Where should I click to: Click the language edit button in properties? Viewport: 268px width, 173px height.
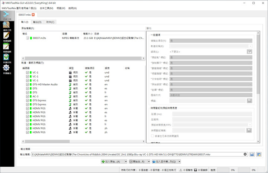tap(249, 52)
